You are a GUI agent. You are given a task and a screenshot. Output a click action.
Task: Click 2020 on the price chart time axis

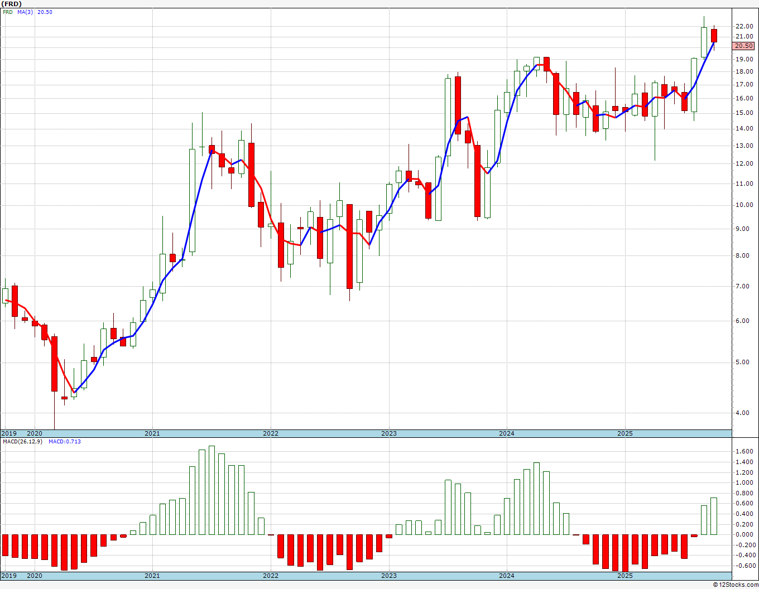click(x=35, y=433)
